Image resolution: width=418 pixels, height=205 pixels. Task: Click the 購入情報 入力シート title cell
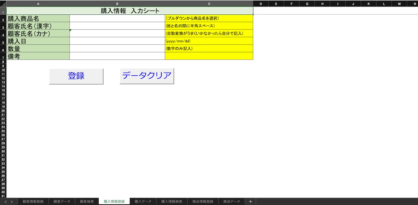pos(130,11)
